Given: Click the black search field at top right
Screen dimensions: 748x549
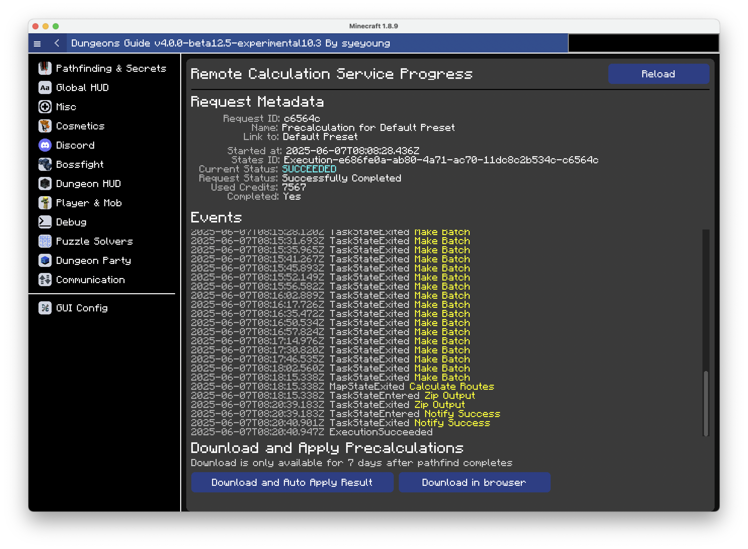Looking at the screenshot, I should pos(643,43).
